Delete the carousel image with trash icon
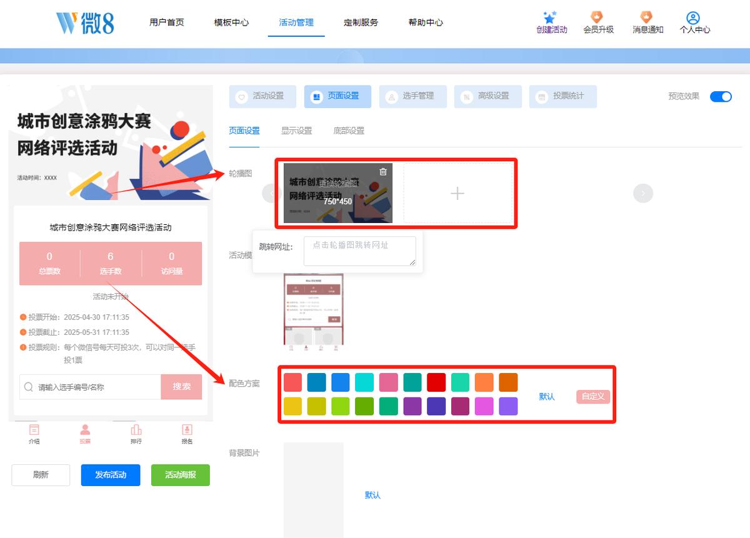Image resolution: width=750 pixels, height=538 pixels. [383, 172]
